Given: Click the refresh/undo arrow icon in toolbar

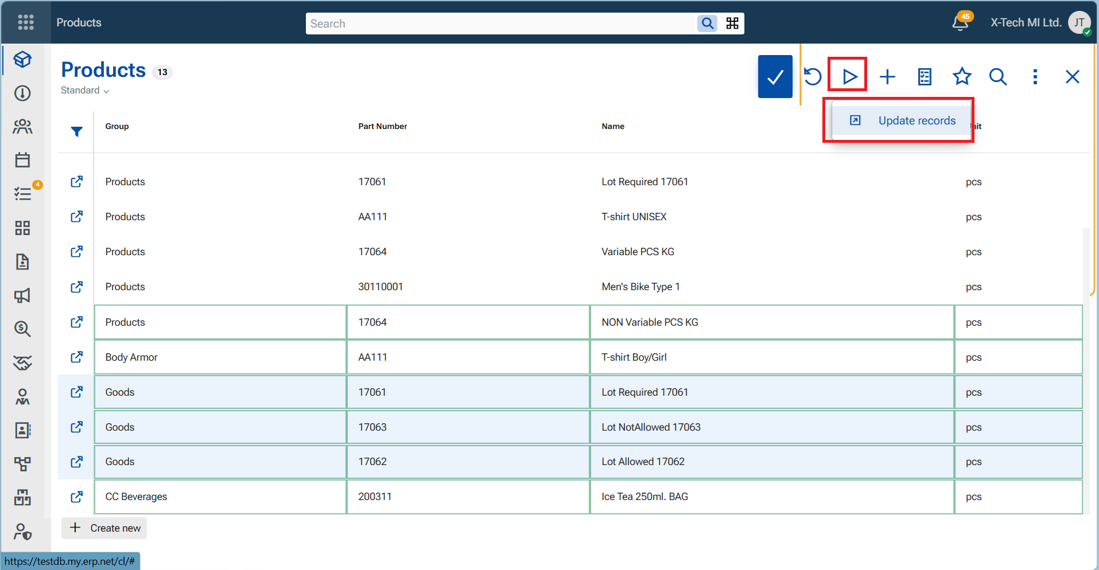Looking at the screenshot, I should (812, 76).
